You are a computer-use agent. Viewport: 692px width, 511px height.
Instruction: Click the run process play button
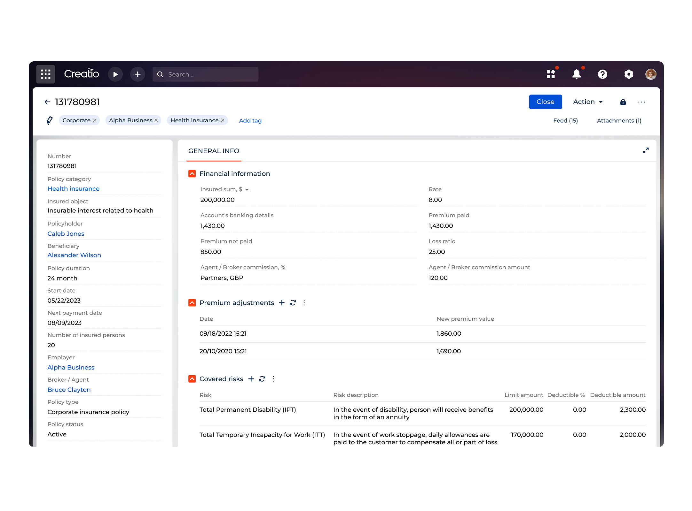click(x=115, y=74)
